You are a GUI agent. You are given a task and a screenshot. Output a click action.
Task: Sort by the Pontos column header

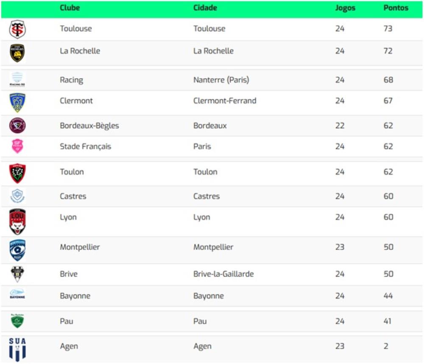pyautogui.click(x=396, y=8)
